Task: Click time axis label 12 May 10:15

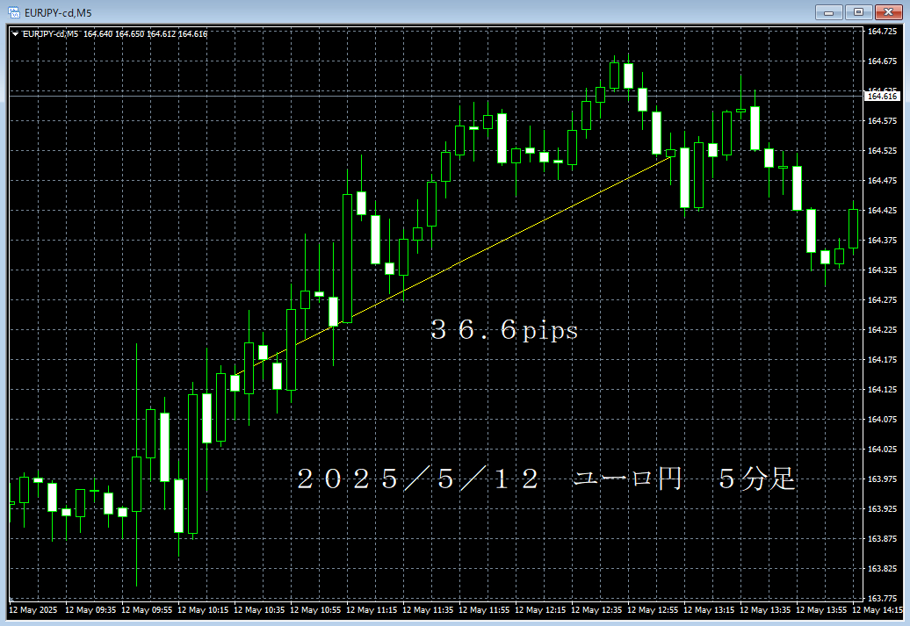Action: tap(203, 609)
